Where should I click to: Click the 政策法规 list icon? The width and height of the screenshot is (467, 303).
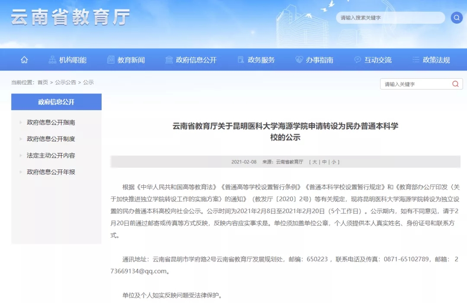(416, 60)
